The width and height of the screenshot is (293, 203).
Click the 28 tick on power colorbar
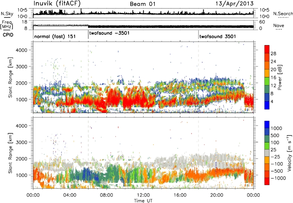click(273, 53)
